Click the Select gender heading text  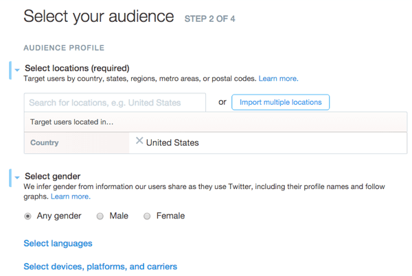[x=52, y=176]
